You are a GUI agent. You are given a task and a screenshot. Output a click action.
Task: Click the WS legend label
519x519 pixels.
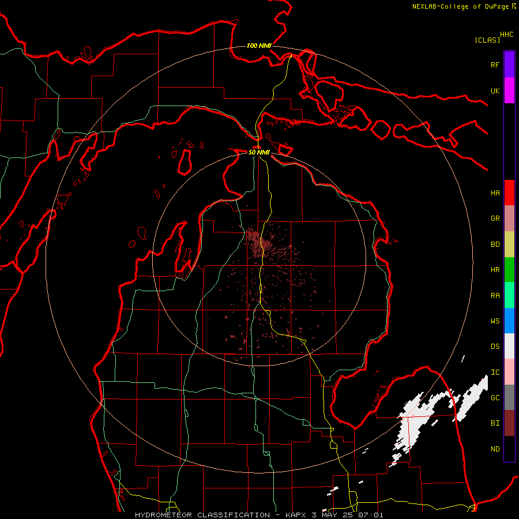tap(495, 321)
